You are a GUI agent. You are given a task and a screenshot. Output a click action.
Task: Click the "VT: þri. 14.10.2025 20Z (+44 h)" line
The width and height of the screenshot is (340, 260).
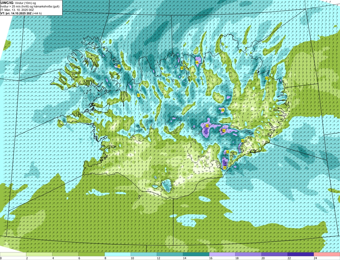click(x=21, y=13)
